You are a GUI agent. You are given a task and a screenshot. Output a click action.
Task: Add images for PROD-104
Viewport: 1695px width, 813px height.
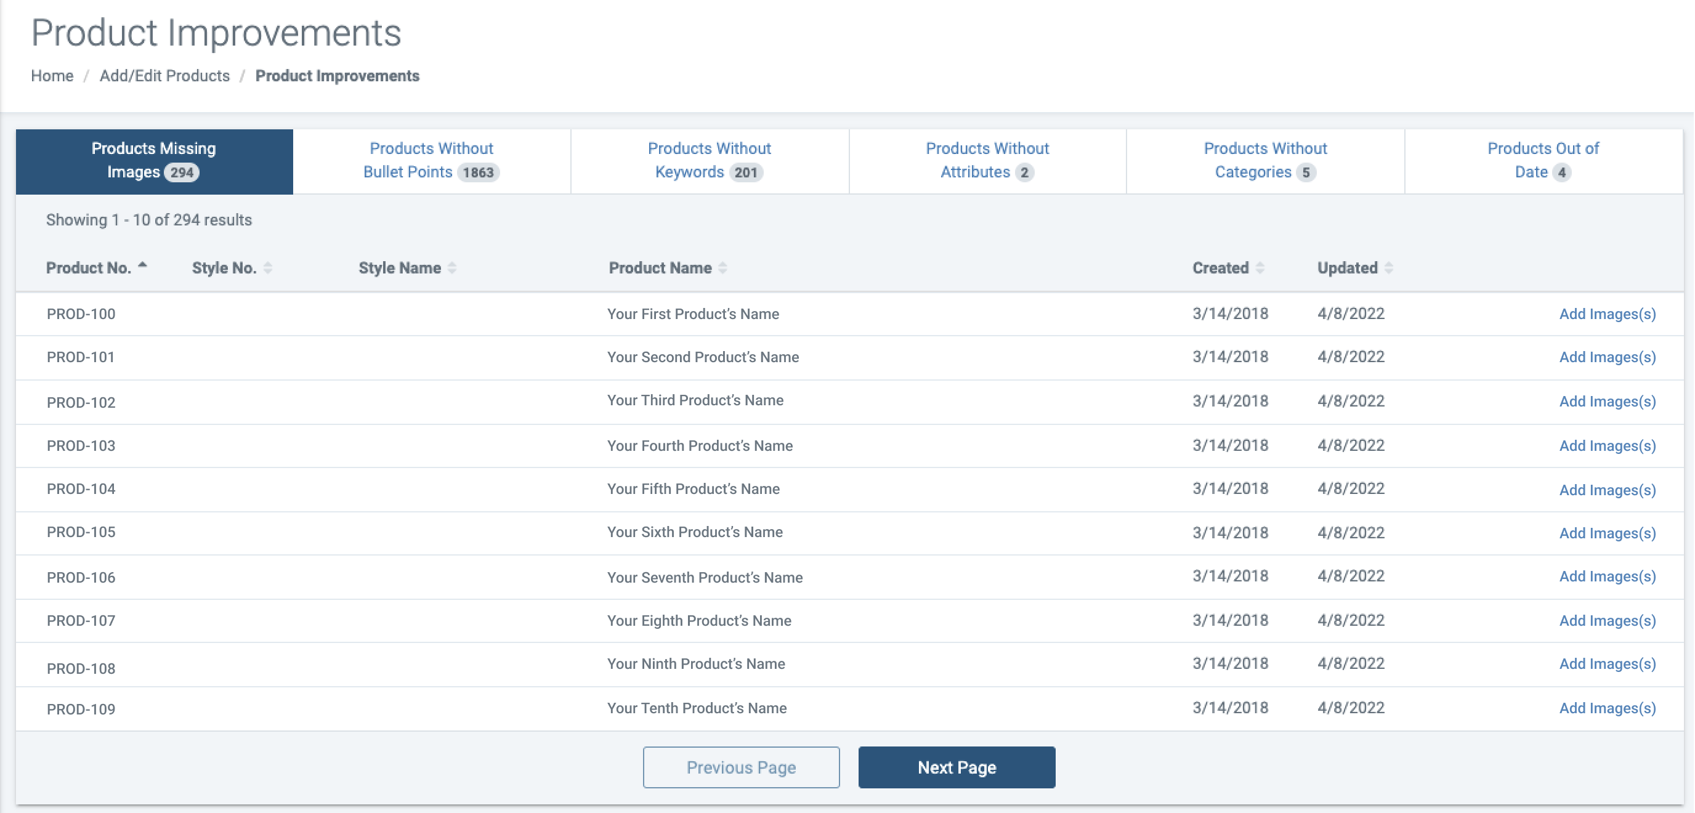tap(1607, 490)
